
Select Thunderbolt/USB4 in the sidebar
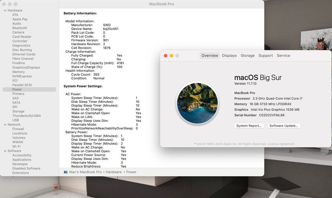click(26, 116)
